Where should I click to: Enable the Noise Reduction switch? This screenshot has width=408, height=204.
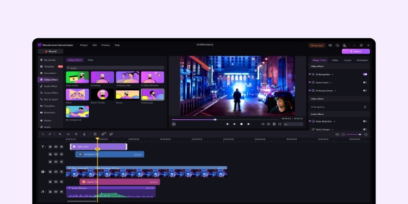coord(365,121)
